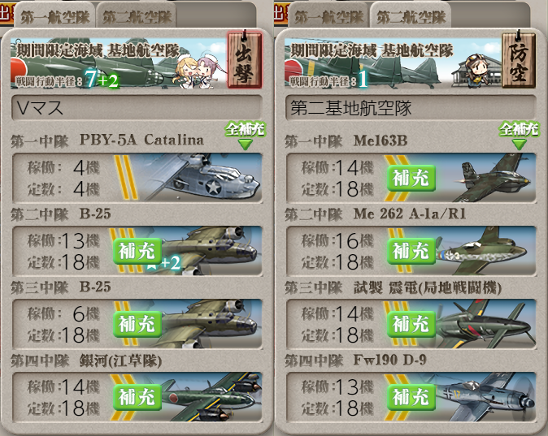Image resolution: width=548 pixels, height=436 pixels.
Task: Edit the 第二基地航空隊 name field
Action: [x=411, y=107]
